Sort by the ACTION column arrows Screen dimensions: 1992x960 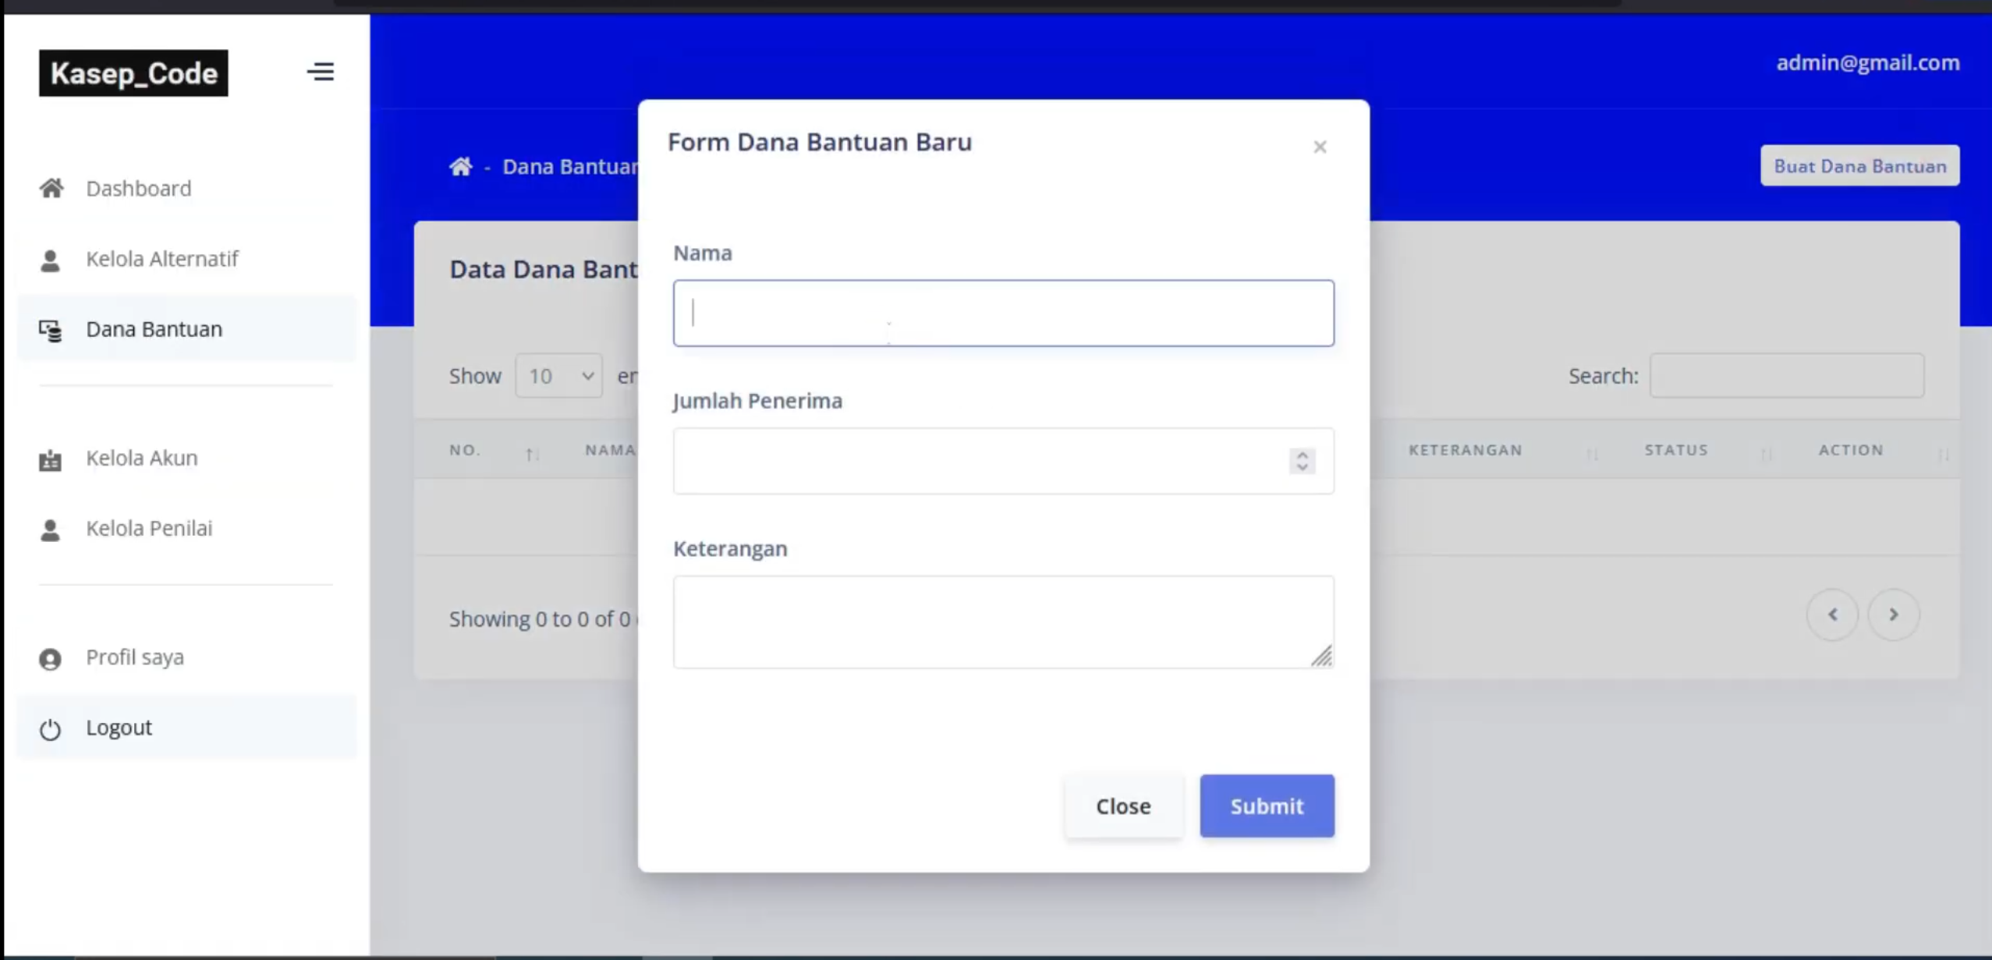[x=1943, y=454]
